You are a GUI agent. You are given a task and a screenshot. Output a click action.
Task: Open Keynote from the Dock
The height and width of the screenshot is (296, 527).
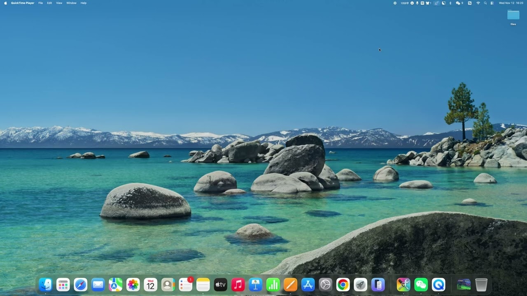tap(256, 284)
